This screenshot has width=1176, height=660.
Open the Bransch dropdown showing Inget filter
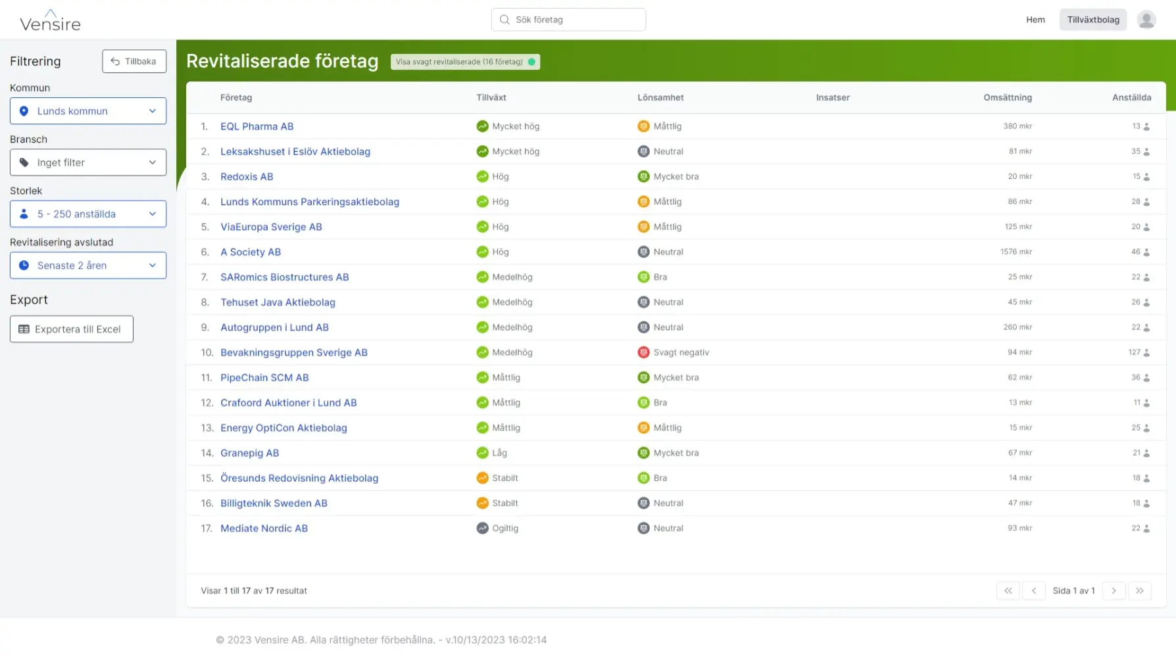click(88, 162)
